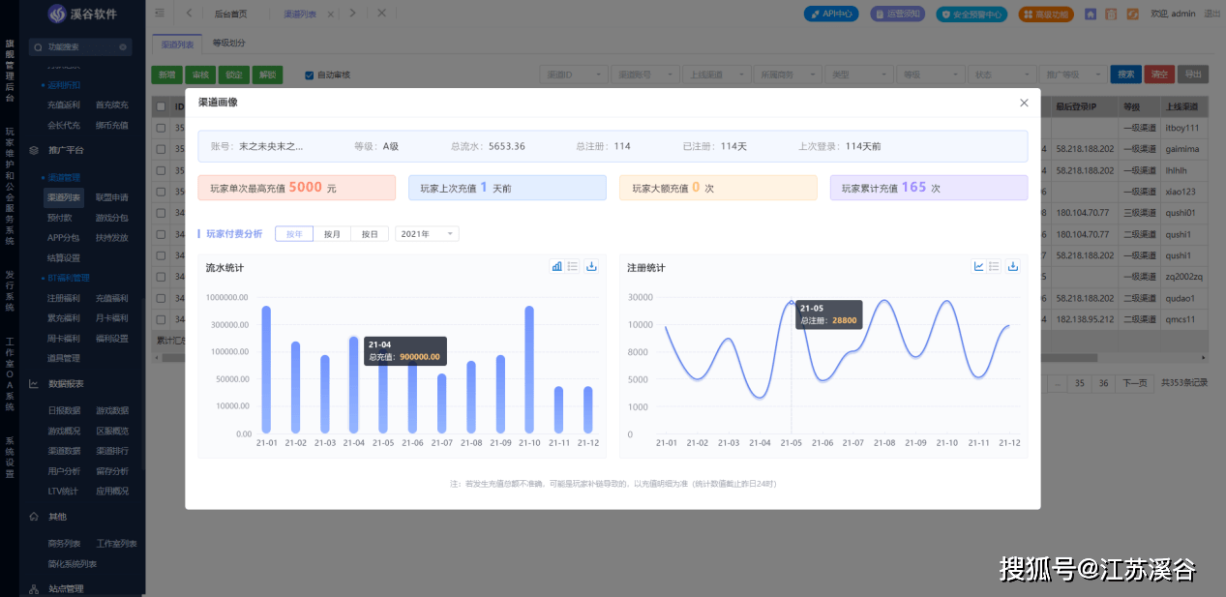
Task: Show 流水统计 data as list view
Action: [x=573, y=267]
